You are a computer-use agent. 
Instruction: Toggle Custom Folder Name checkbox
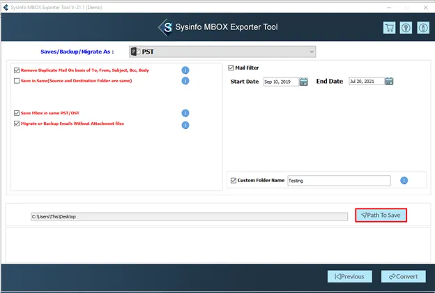(x=234, y=181)
